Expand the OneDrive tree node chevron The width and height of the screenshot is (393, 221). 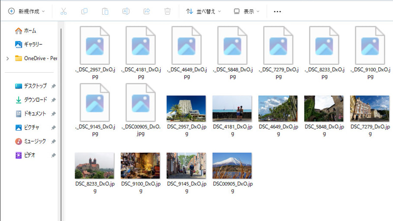(x=8, y=58)
